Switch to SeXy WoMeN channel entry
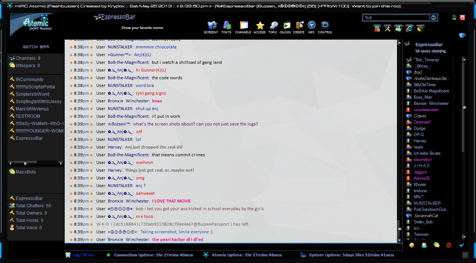476x263 pixels. pyautogui.click(x=36, y=124)
